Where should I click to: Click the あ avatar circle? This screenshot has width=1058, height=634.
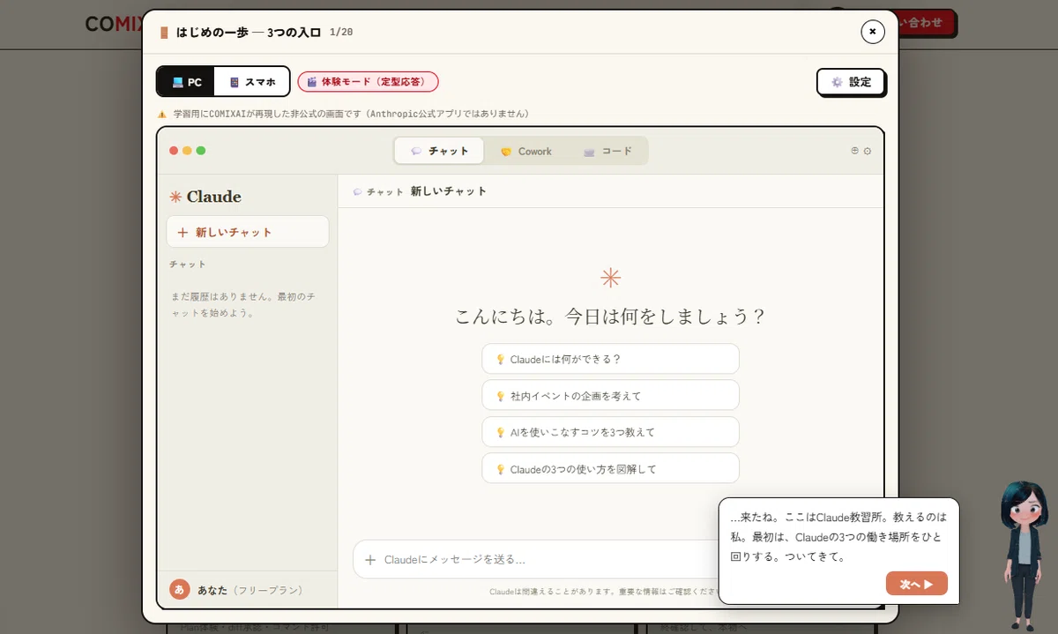[180, 589]
